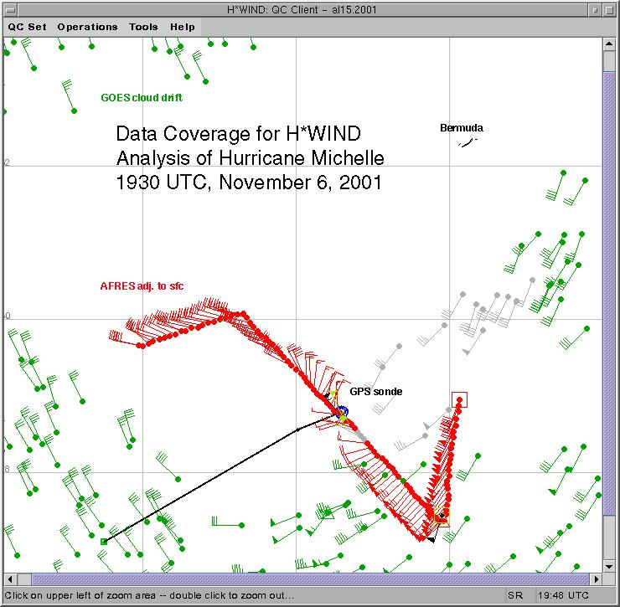Click the red square marker ending the AFRES track
This screenshot has height=607, width=620.
[458, 399]
